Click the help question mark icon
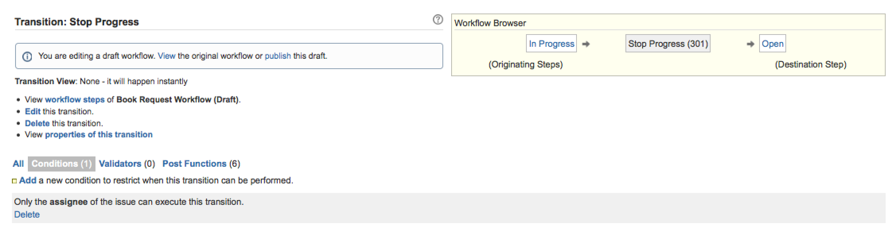The height and width of the screenshot is (239, 896). tap(438, 20)
